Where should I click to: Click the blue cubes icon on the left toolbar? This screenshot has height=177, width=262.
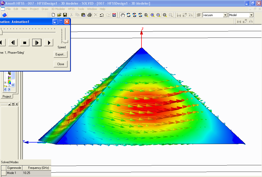point(5,15)
